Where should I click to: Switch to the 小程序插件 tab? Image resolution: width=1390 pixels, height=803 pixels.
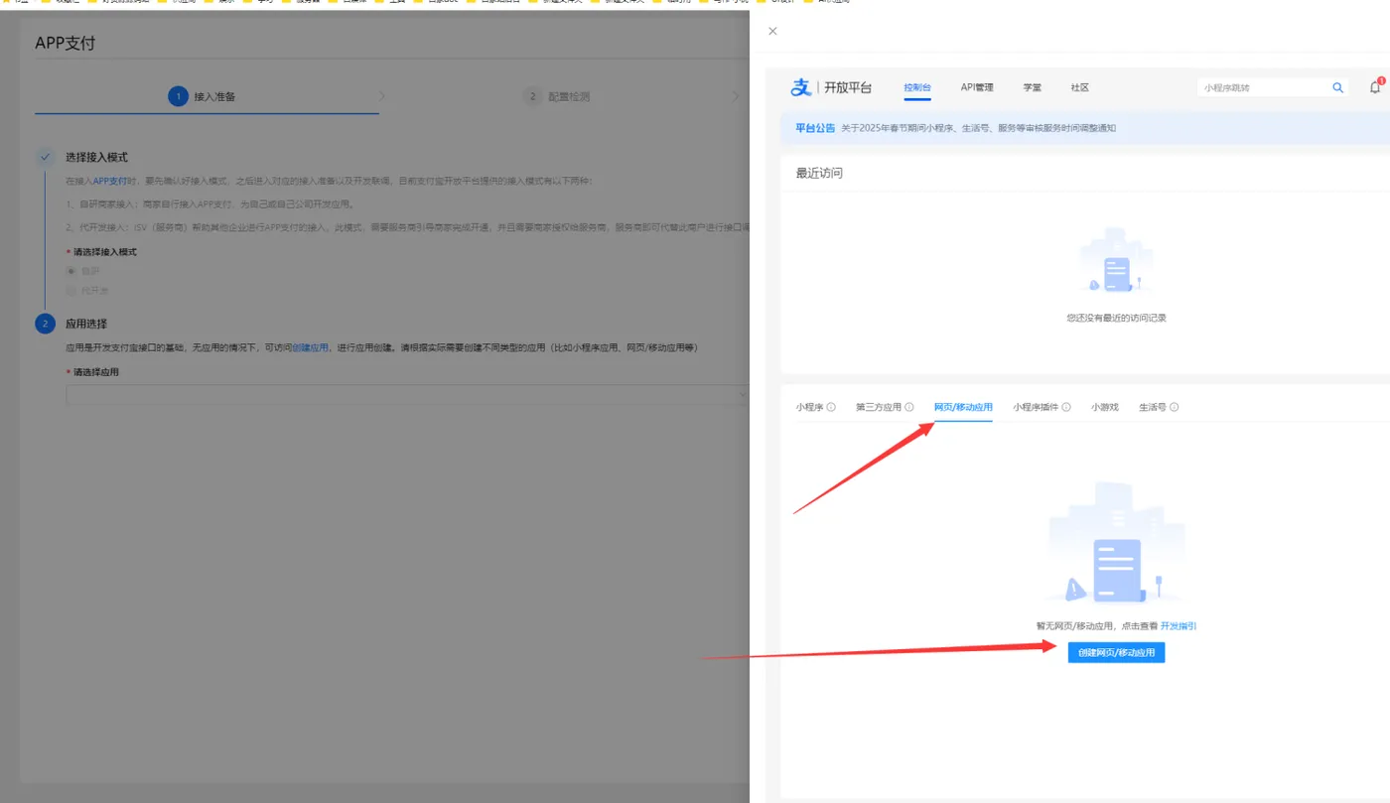point(1036,407)
